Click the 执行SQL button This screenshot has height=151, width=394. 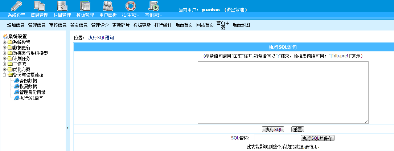tap(273, 130)
